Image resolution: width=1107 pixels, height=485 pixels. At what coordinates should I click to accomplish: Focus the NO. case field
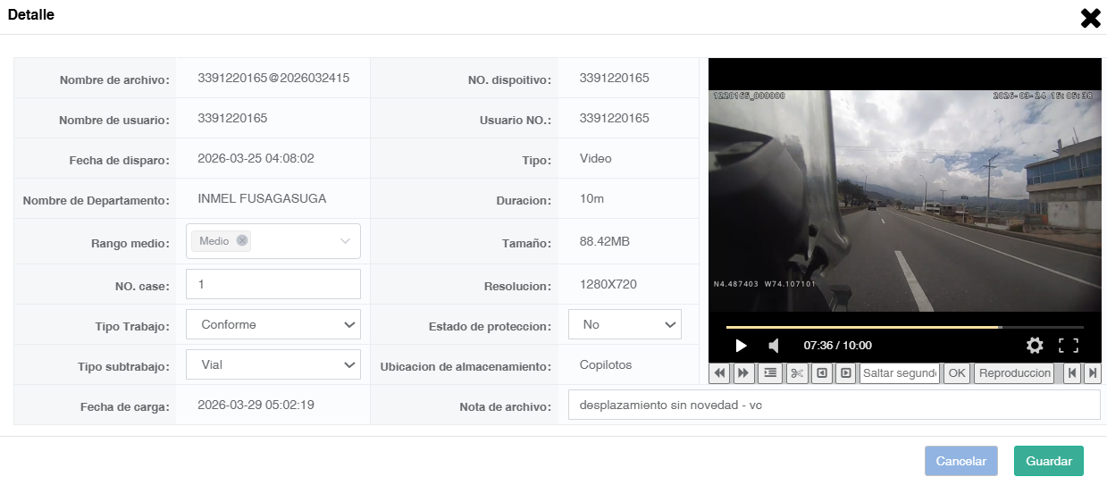point(273,284)
